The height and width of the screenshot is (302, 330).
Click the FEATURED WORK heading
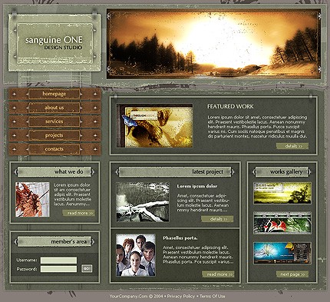click(230, 106)
